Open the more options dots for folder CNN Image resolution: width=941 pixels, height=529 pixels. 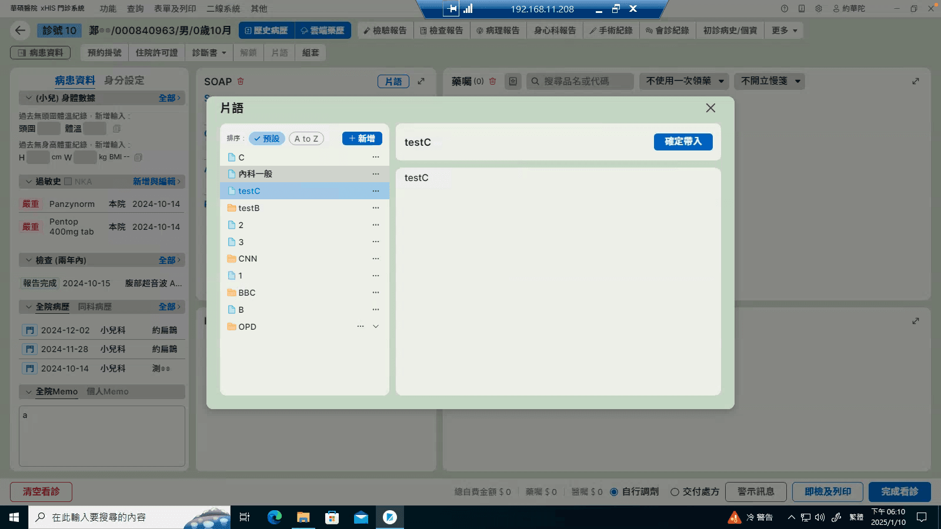coord(375,259)
